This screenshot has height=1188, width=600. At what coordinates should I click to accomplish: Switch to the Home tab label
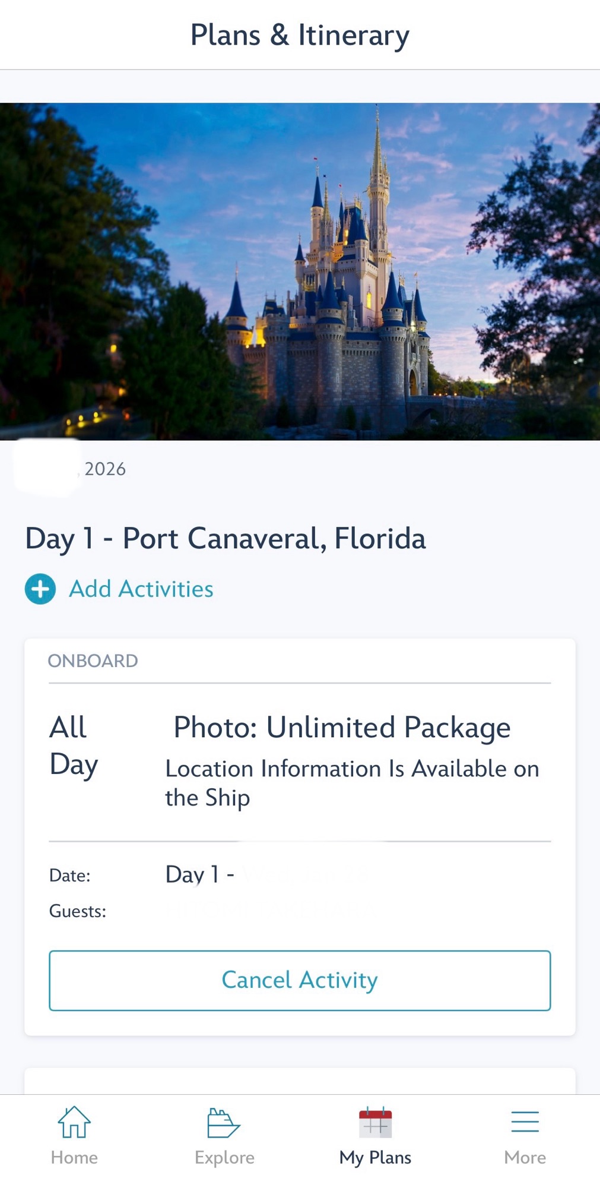coord(74,1158)
